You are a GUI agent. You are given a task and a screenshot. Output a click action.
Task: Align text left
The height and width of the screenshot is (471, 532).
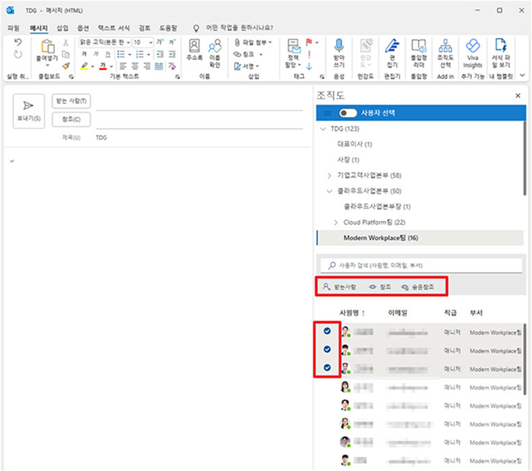[123, 66]
